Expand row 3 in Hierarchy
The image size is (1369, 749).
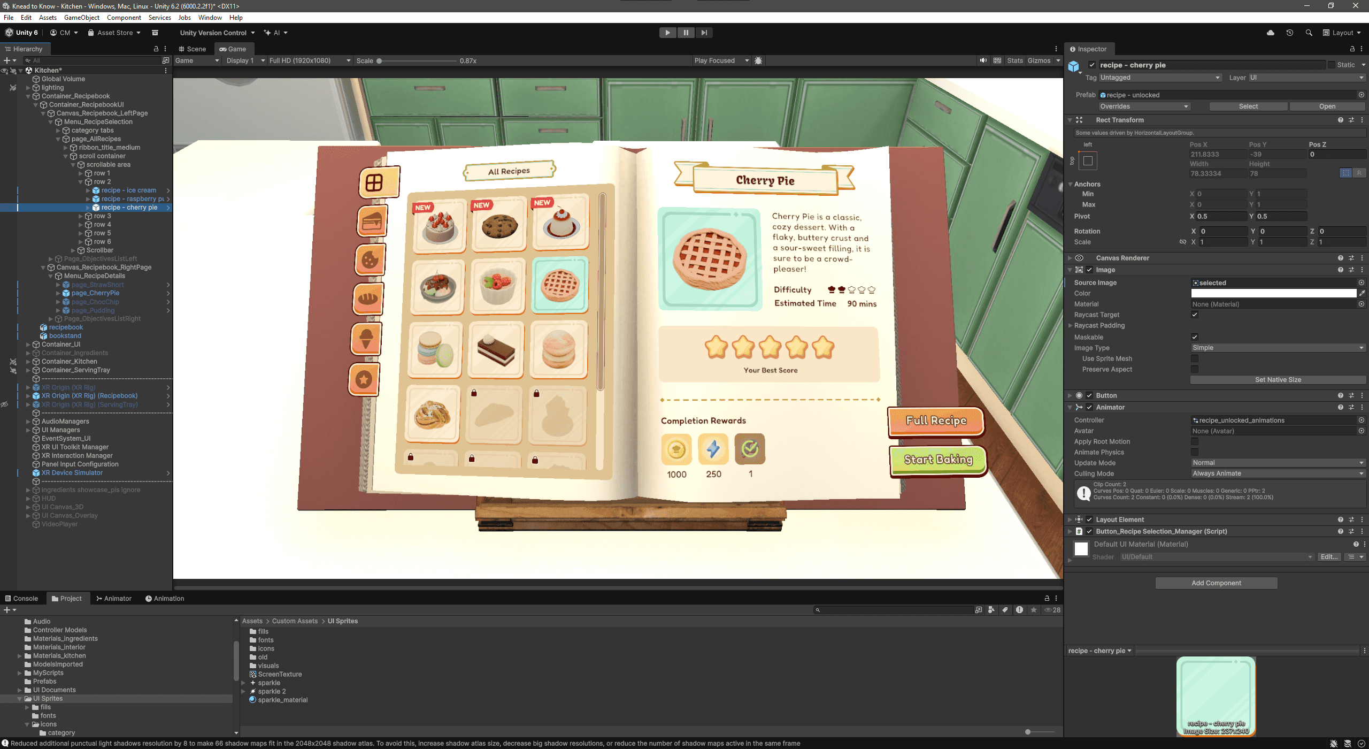[81, 216]
